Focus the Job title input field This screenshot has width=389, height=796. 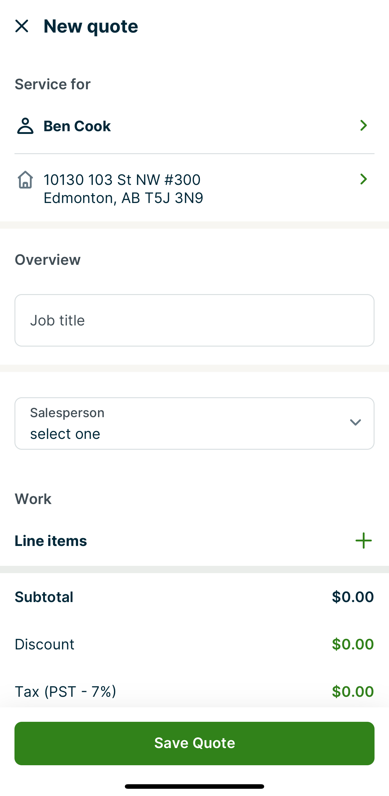pos(194,320)
